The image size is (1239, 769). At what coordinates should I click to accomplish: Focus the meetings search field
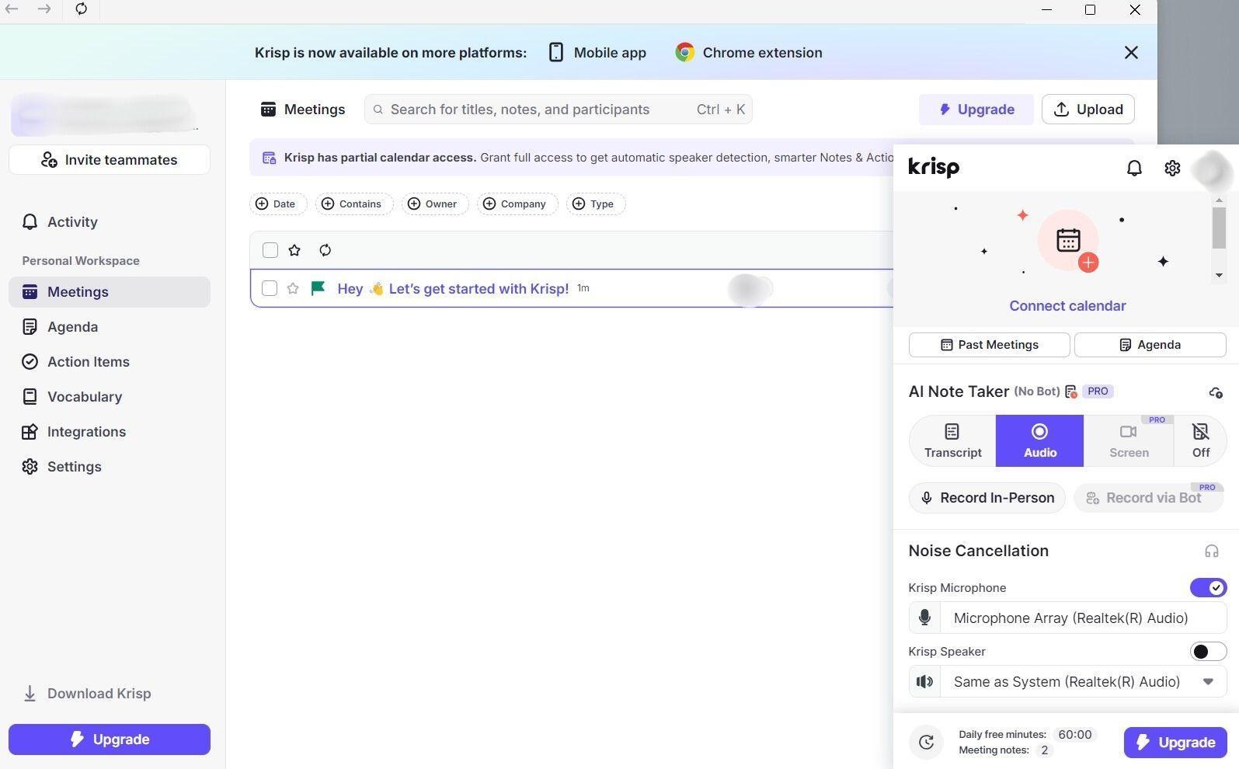tap(558, 110)
